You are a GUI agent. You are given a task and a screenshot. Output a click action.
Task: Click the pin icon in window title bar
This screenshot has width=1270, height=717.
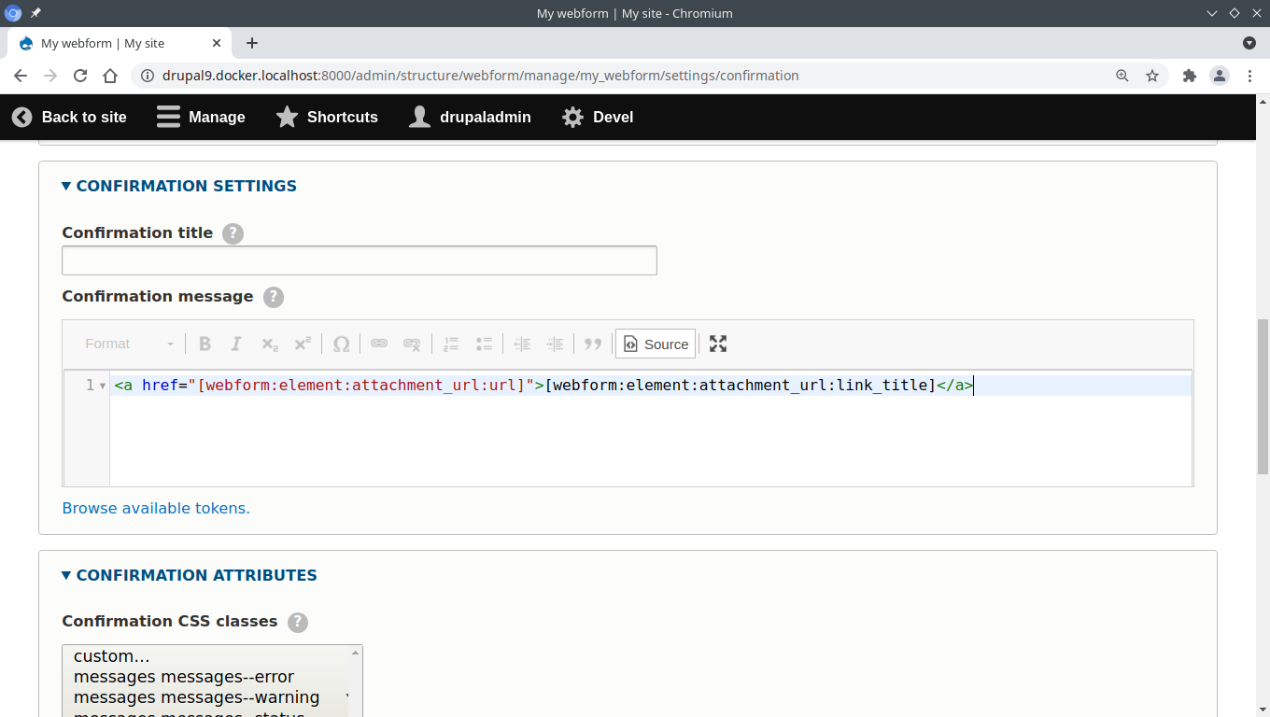tap(35, 13)
